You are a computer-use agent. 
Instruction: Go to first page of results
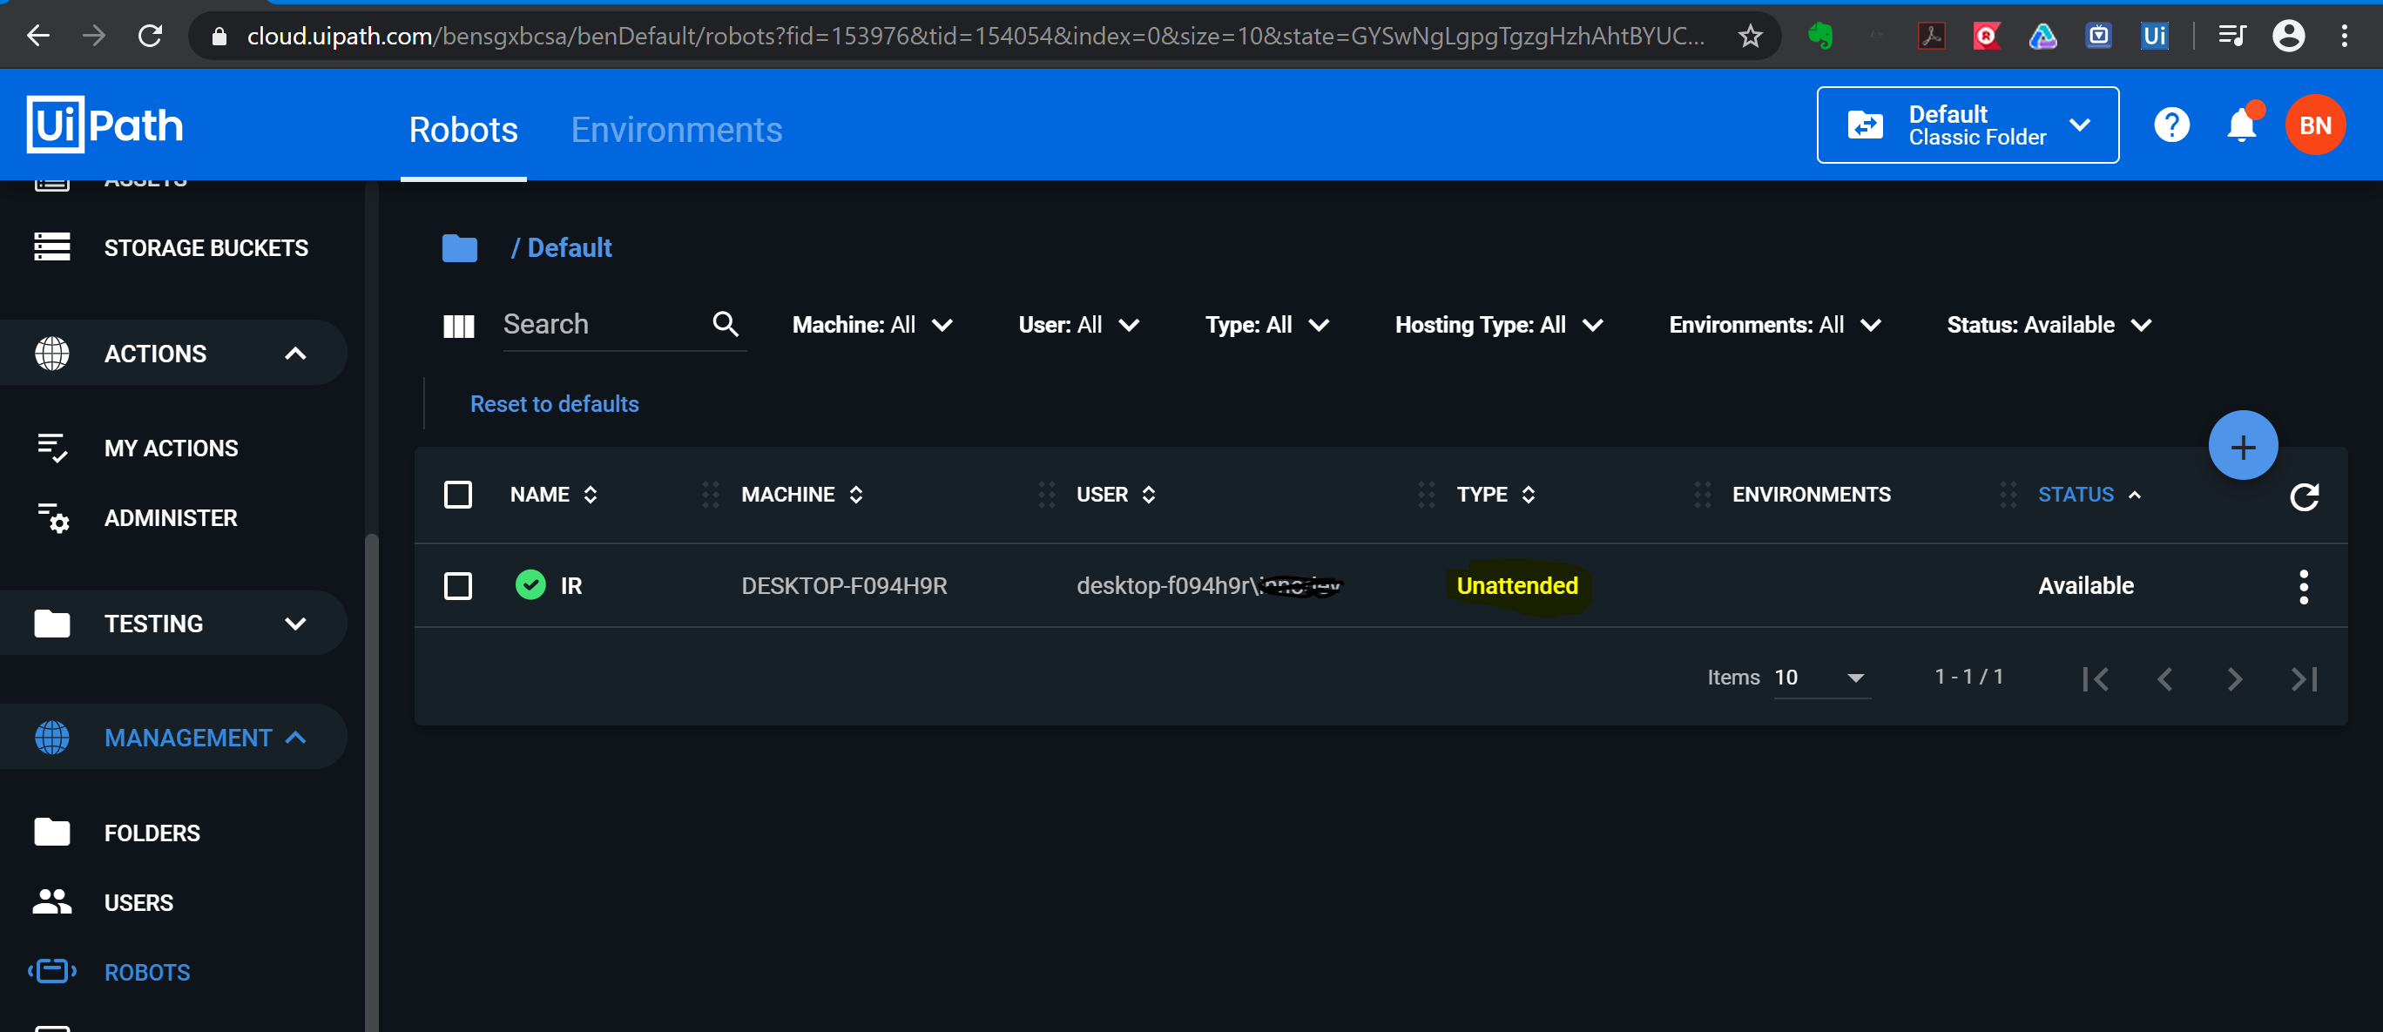click(x=2096, y=678)
